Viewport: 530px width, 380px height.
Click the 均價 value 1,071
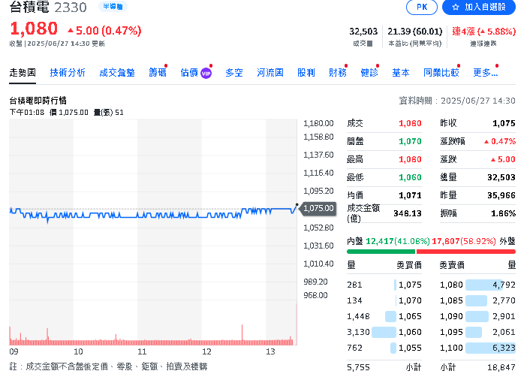tap(410, 195)
